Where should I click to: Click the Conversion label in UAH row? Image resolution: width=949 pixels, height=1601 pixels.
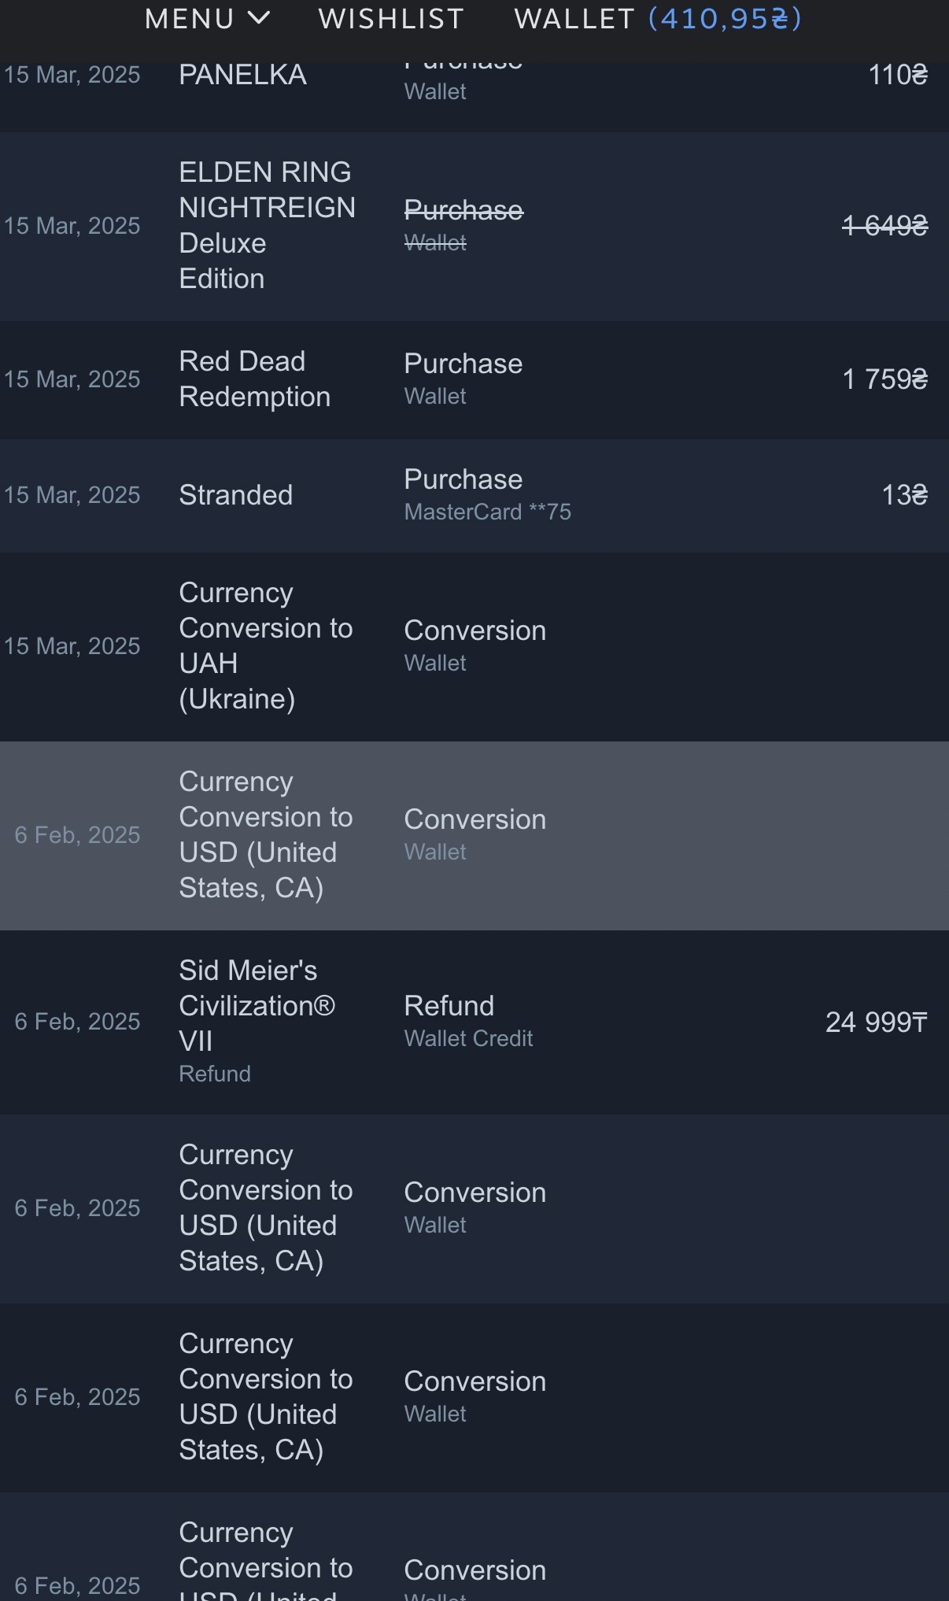coord(474,631)
